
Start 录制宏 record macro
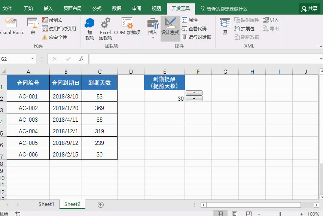point(52,20)
